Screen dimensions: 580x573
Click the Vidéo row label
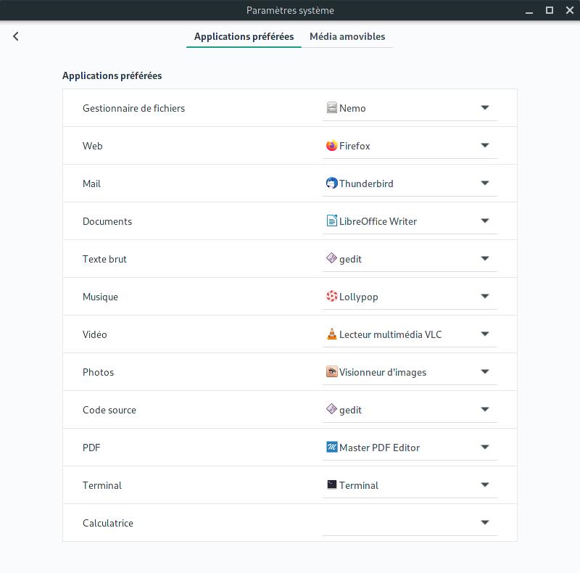[x=95, y=334]
